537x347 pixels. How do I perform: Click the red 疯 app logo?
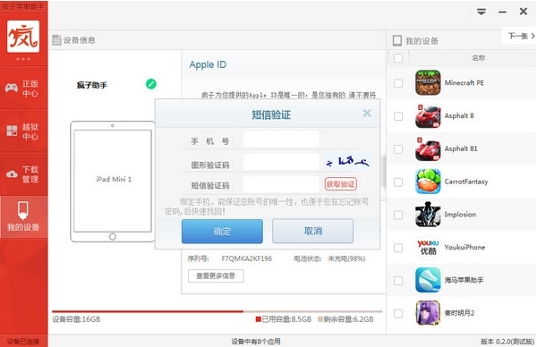click(x=23, y=37)
